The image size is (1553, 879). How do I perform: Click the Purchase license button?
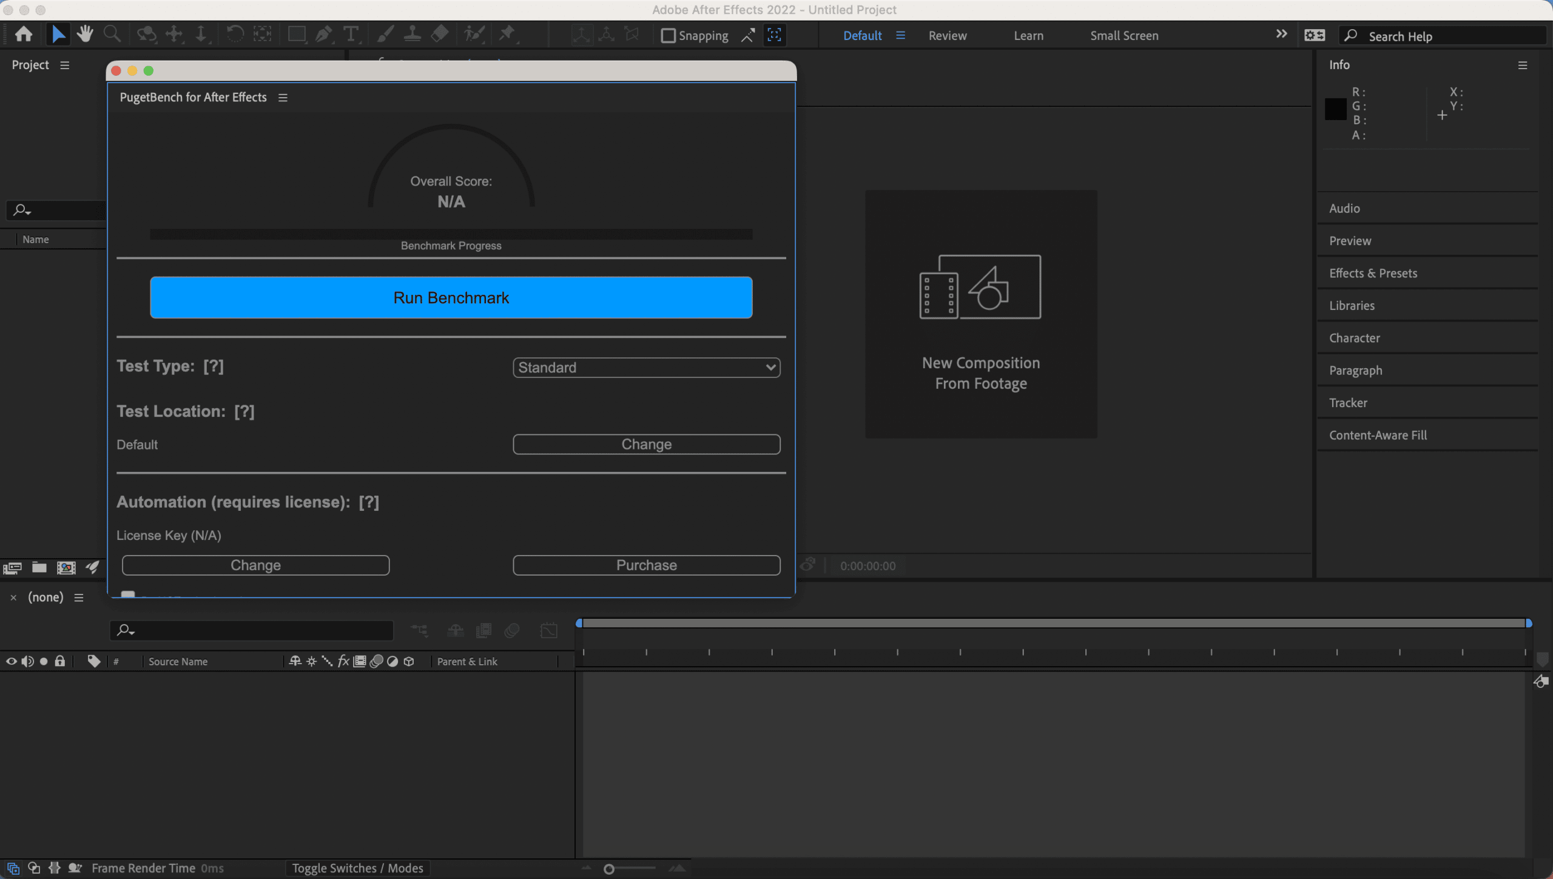tap(646, 565)
